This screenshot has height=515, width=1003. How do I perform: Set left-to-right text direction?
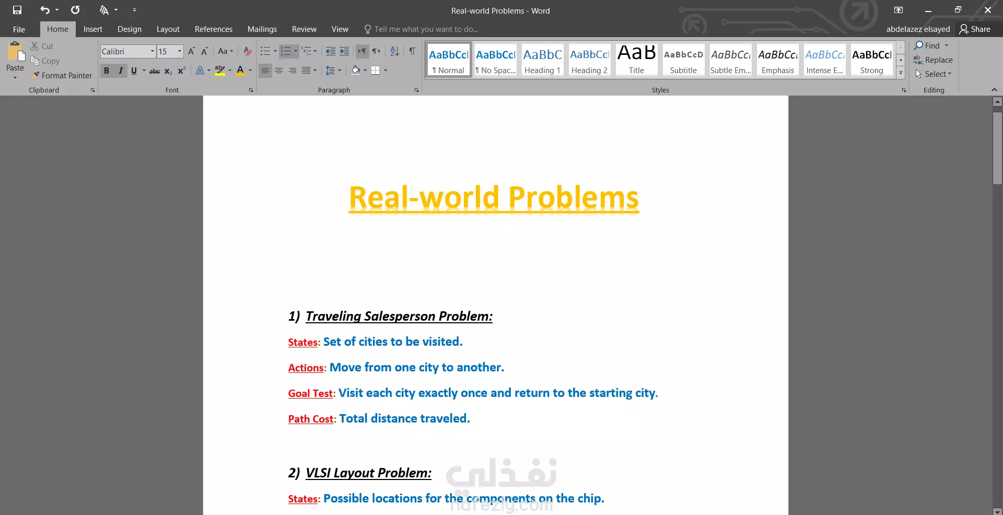[x=362, y=51]
